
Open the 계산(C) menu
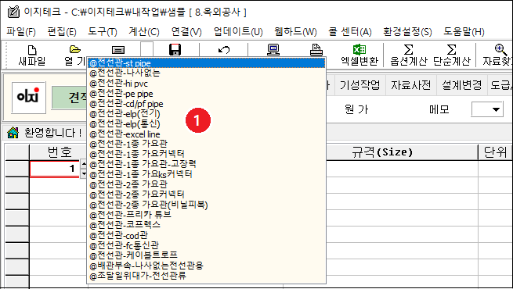click(144, 32)
